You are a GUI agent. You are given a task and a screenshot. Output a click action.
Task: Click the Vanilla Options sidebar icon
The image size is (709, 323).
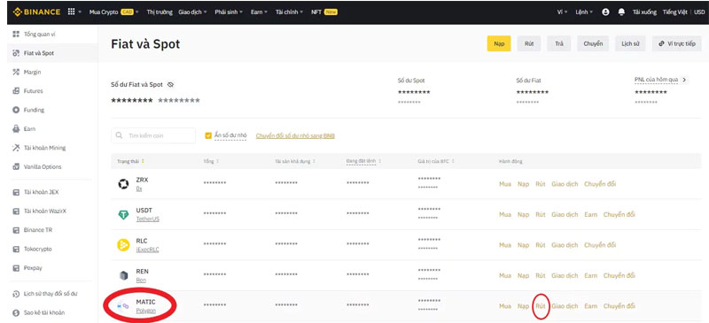tap(16, 166)
